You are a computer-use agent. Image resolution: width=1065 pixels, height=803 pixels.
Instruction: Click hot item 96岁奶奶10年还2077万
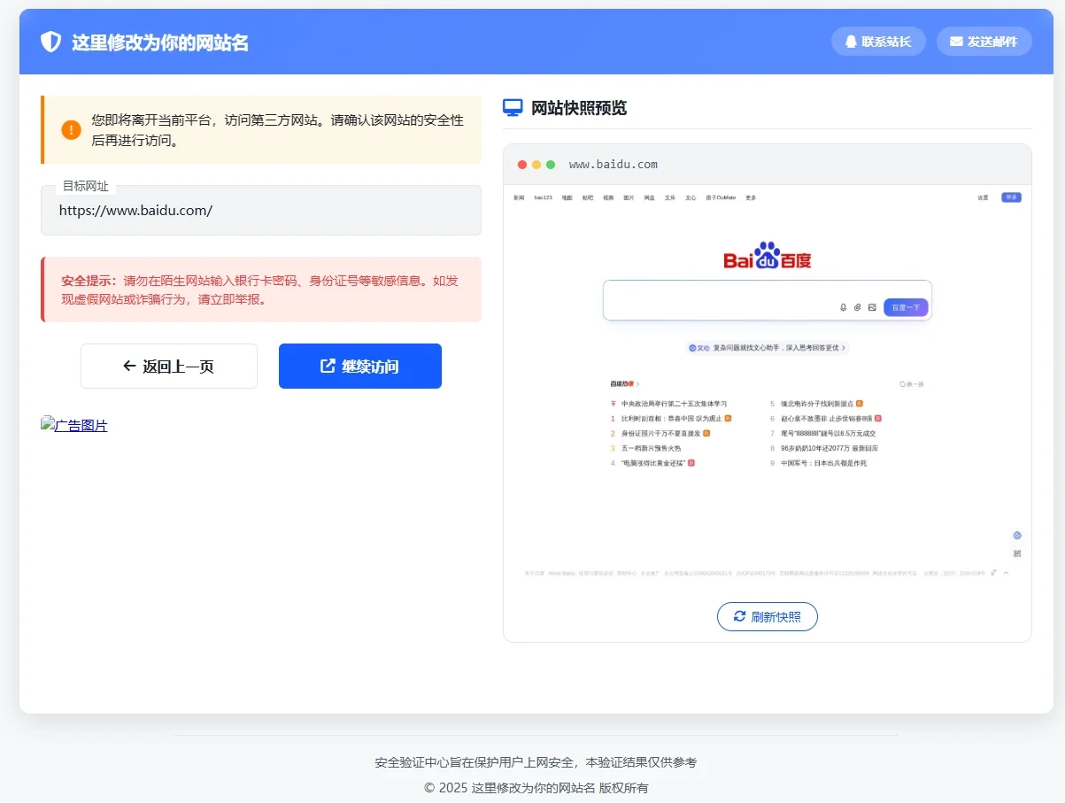point(829,448)
